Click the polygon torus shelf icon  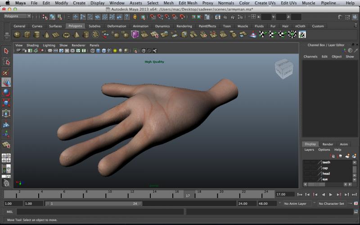coord(66,35)
